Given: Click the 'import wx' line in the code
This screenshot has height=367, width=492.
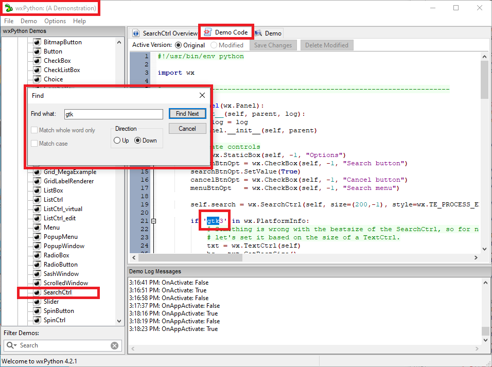Looking at the screenshot, I should (x=176, y=73).
